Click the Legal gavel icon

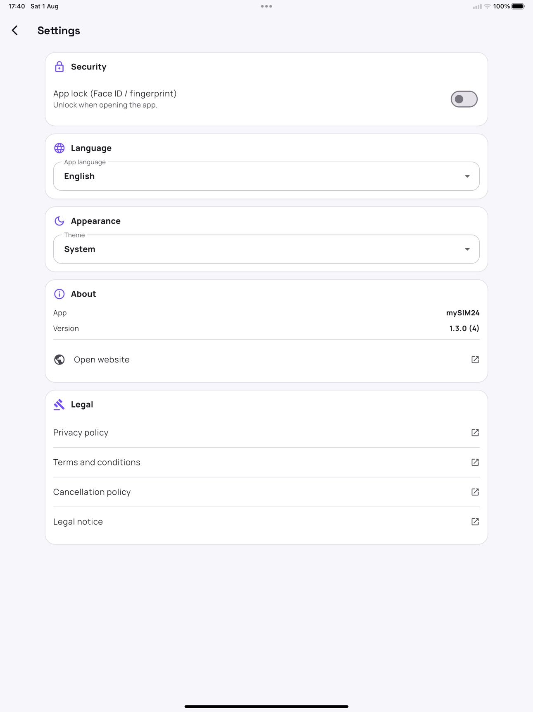pos(59,405)
